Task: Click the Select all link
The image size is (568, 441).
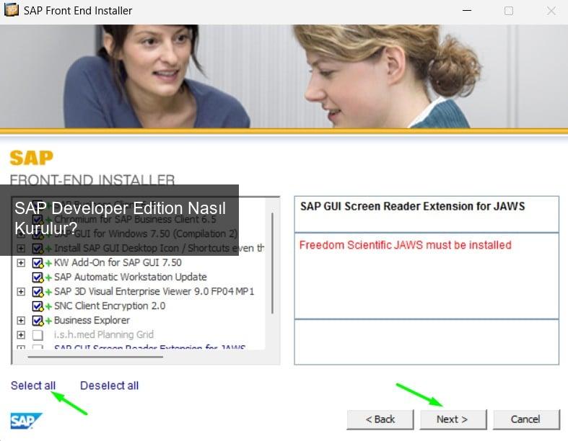Action: (32, 386)
